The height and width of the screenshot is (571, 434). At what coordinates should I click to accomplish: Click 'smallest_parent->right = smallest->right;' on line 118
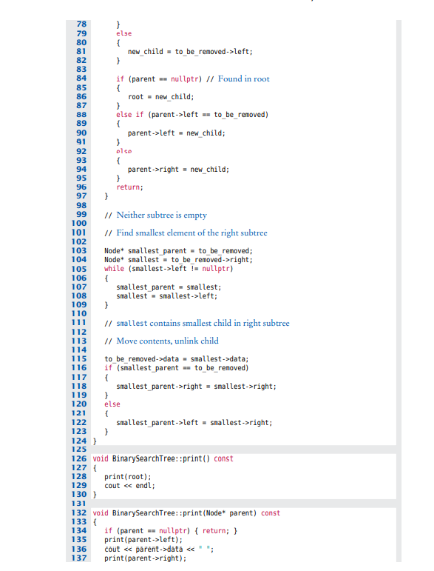[x=196, y=387]
